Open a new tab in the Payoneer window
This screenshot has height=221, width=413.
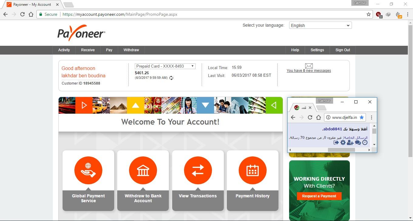[x=69, y=5]
